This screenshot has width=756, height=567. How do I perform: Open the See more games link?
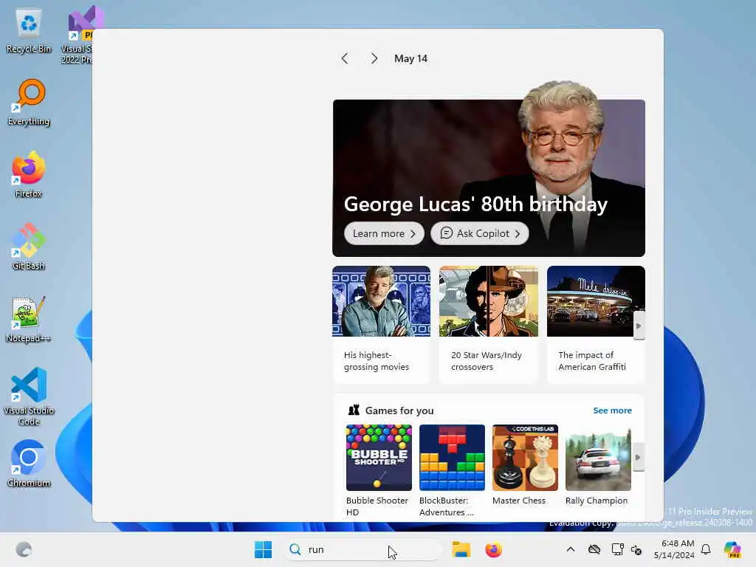(x=612, y=410)
